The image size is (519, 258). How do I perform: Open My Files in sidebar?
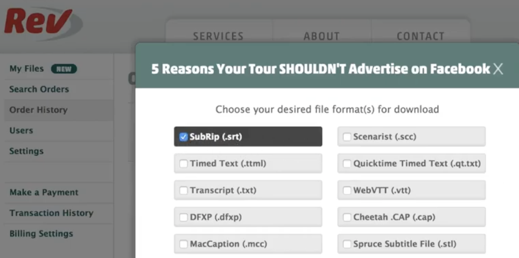[x=26, y=69]
